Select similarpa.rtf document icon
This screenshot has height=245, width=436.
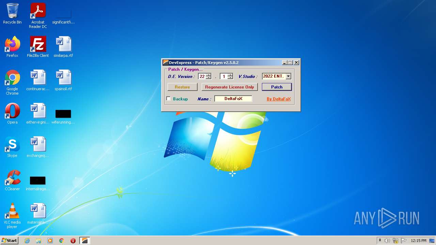pyautogui.click(x=63, y=47)
